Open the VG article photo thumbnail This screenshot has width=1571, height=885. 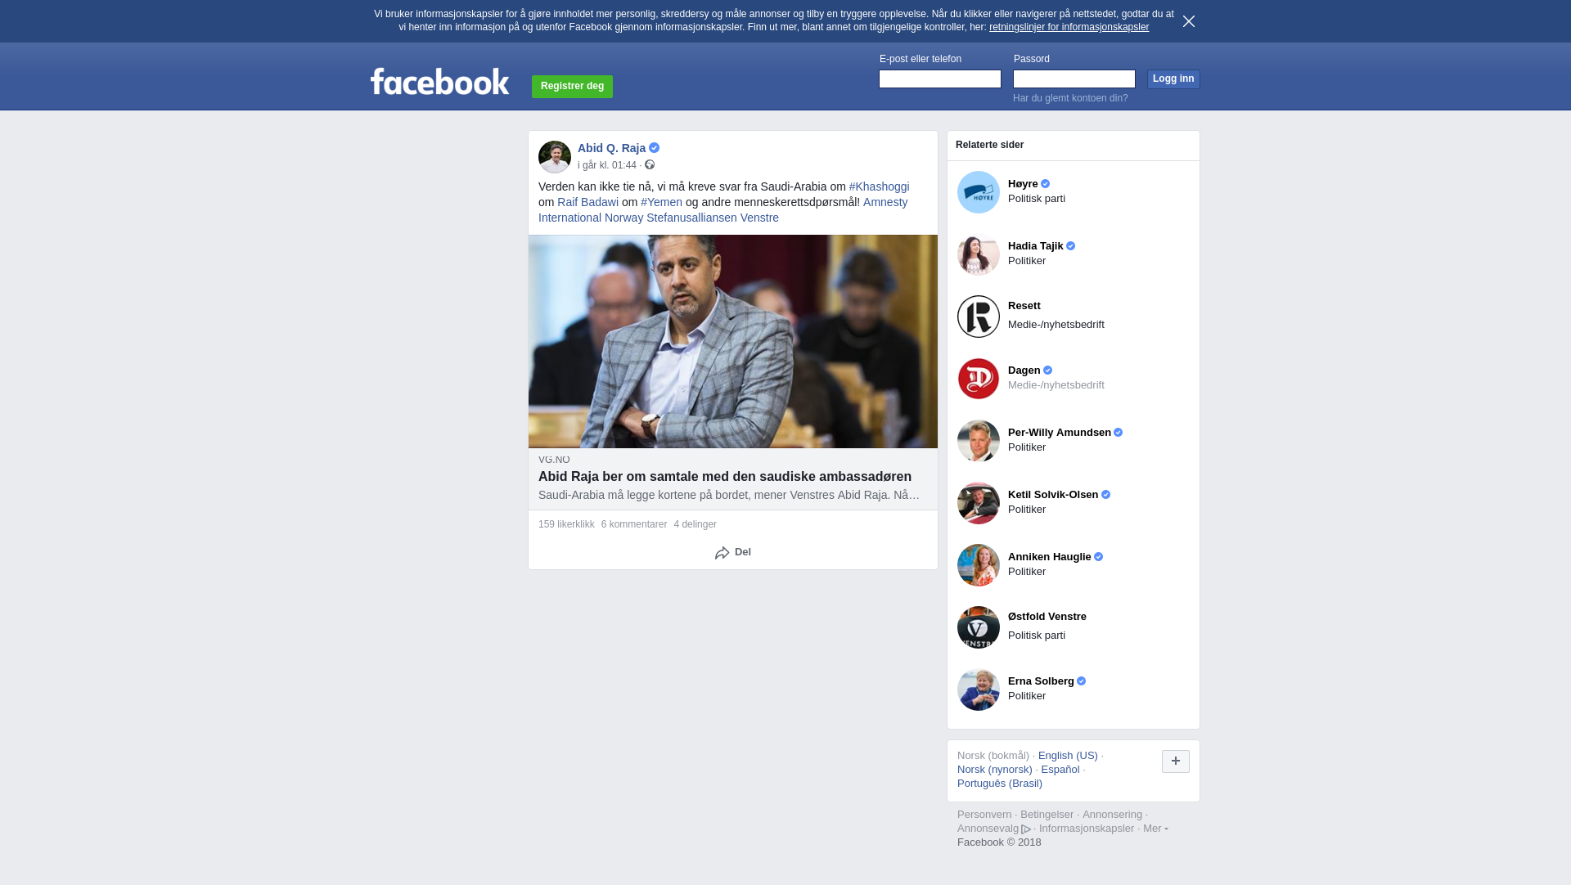tap(733, 341)
